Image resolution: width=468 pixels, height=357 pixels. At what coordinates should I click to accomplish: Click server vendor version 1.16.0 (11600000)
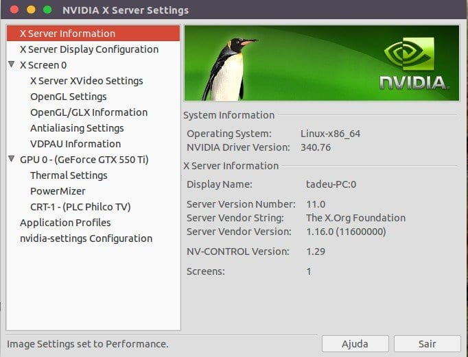pos(346,232)
